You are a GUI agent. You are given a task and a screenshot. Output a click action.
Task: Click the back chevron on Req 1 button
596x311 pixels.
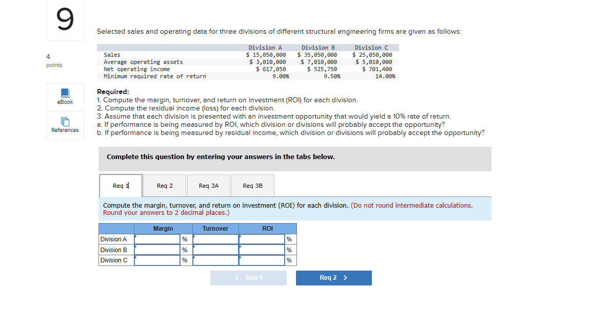(236, 278)
